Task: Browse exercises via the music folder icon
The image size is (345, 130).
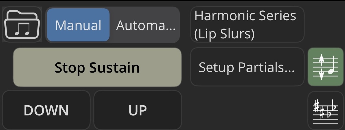Action: pyautogui.click(x=22, y=24)
